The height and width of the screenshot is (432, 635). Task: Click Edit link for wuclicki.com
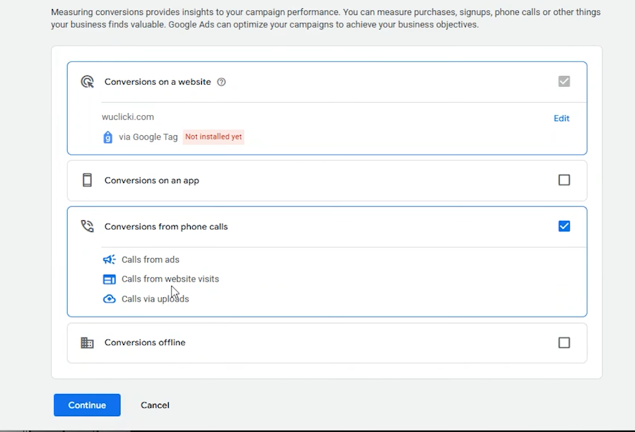(x=561, y=118)
